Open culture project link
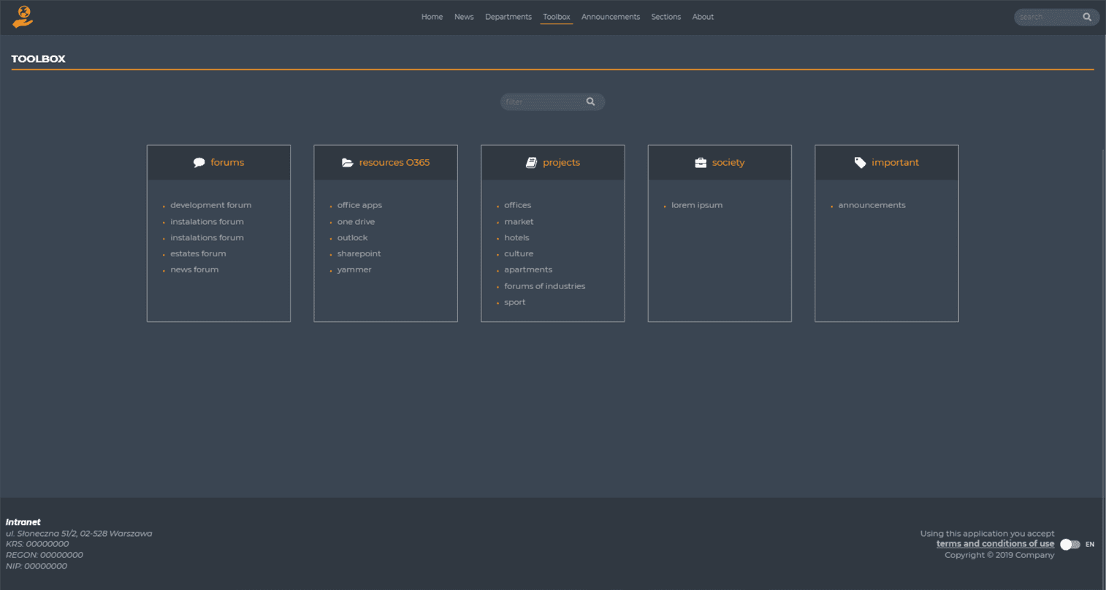1106x590 pixels. click(x=519, y=253)
